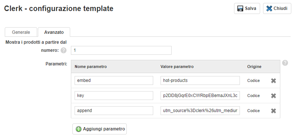The height and width of the screenshot is (140, 295).
Task: Add a new parameter with Aggiungi parametro
Action: pyautogui.click(x=100, y=129)
